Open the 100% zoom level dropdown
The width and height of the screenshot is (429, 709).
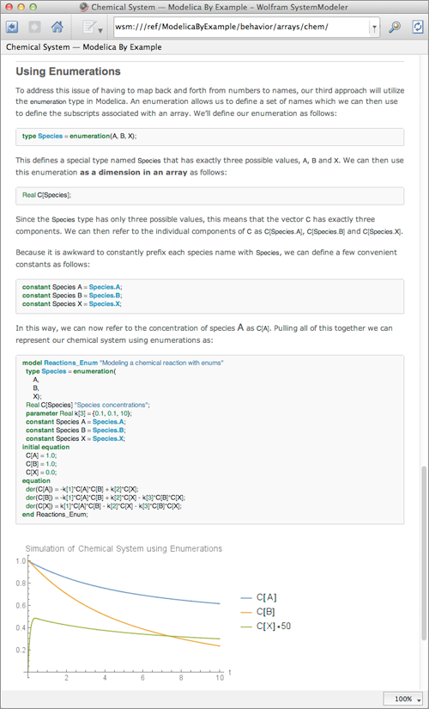(x=402, y=699)
